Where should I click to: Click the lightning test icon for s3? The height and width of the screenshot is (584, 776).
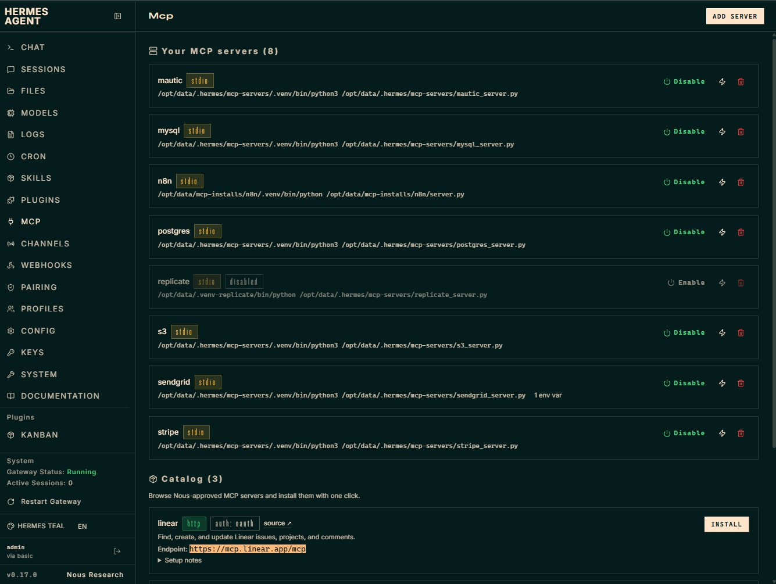pyautogui.click(x=723, y=333)
